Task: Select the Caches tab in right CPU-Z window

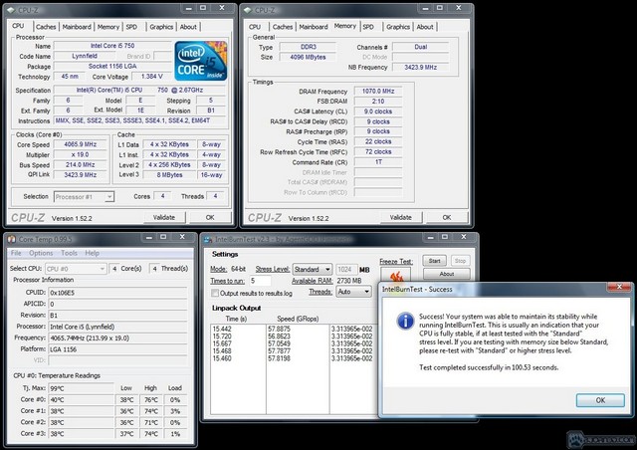Action: point(283,27)
